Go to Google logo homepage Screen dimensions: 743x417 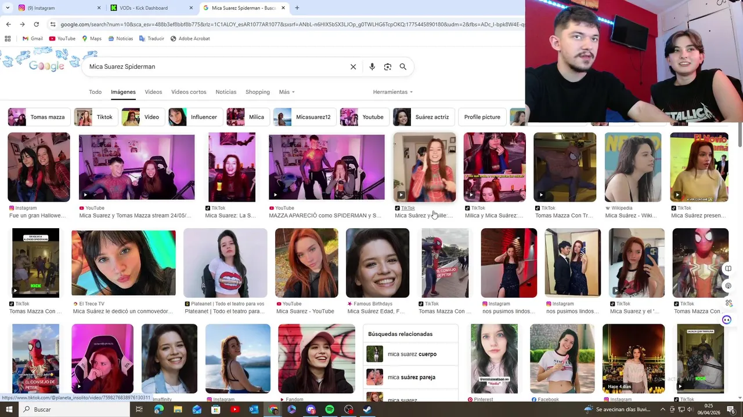[46, 65]
